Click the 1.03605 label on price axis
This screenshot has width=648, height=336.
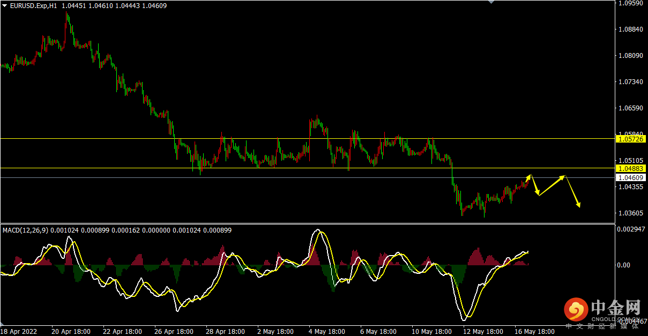coord(630,213)
